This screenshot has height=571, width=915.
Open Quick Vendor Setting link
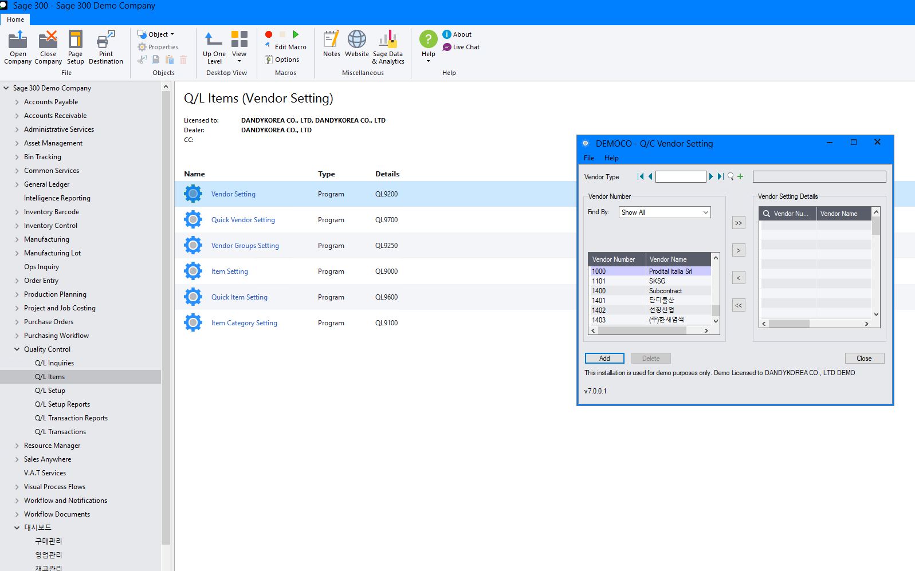pyautogui.click(x=243, y=220)
